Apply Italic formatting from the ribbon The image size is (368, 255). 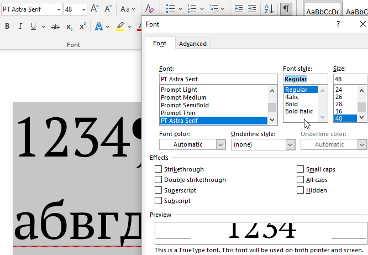click(20, 27)
